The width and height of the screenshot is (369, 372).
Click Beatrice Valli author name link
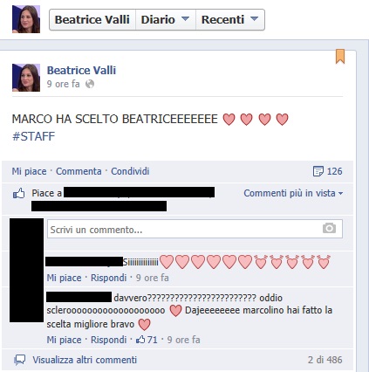click(x=81, y=71)
